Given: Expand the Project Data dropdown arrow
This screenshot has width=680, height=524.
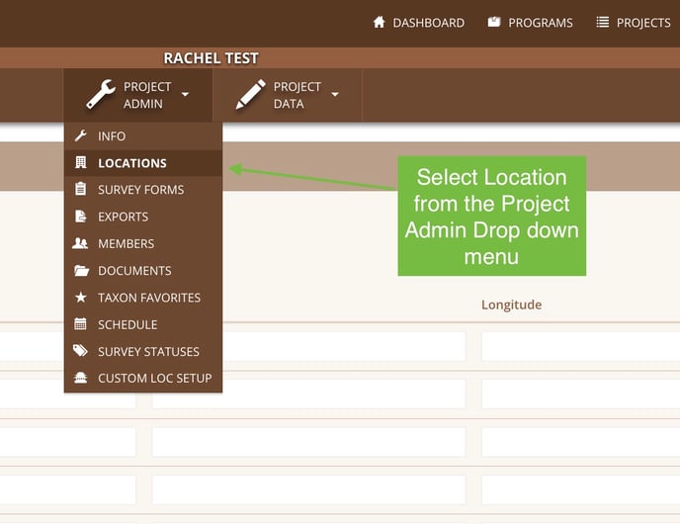Looking at the screenshot, I should pyautogui.click(x=335, y=94).
